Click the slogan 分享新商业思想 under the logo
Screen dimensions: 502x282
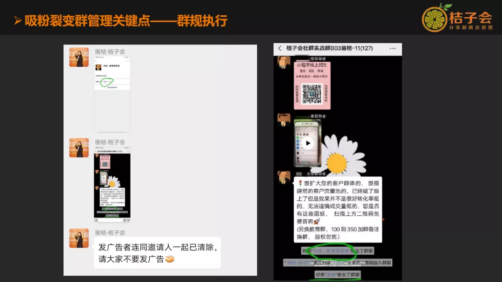click(x=470, y=28)
